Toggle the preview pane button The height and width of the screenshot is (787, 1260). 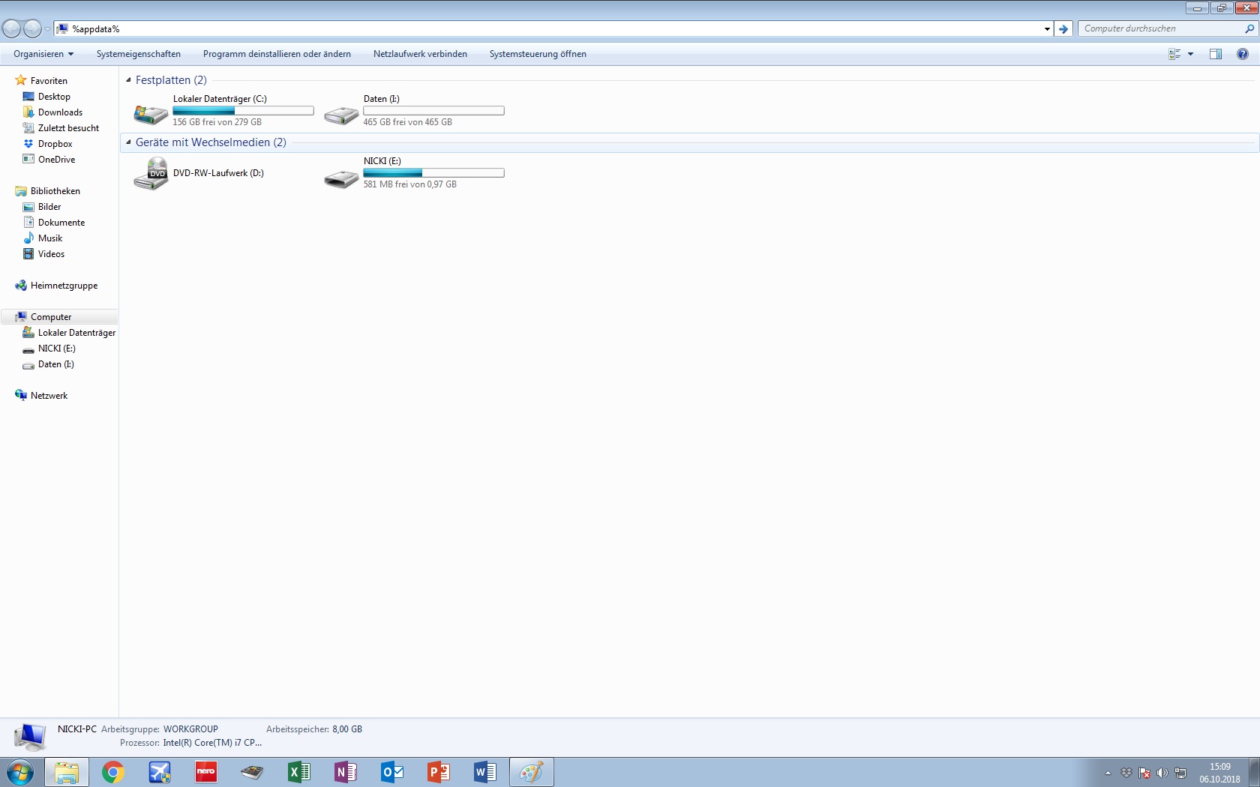[x=1215, y=54]
